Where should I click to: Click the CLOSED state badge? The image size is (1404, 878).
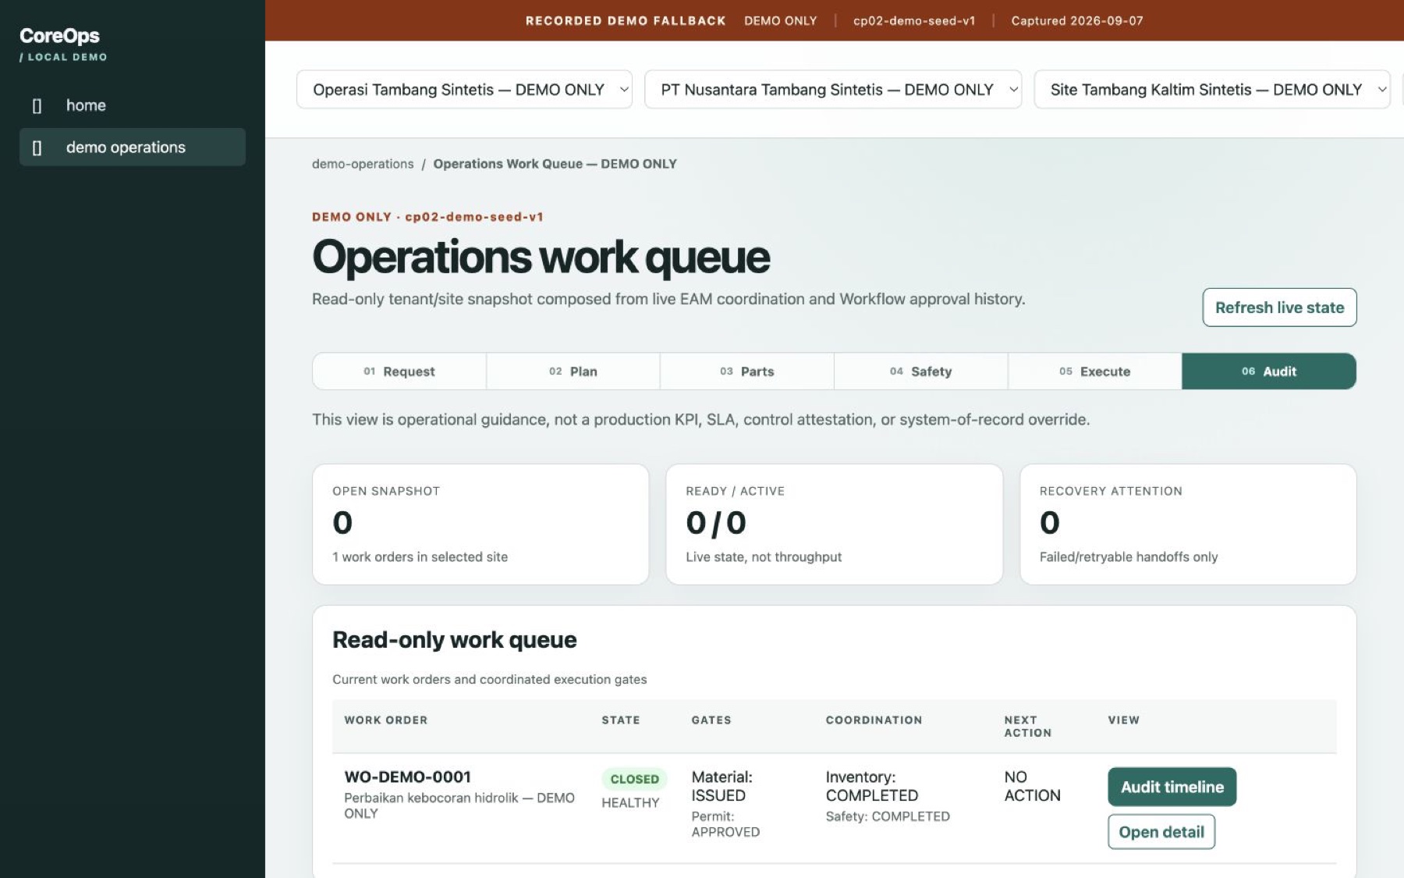tap(634, 779)
